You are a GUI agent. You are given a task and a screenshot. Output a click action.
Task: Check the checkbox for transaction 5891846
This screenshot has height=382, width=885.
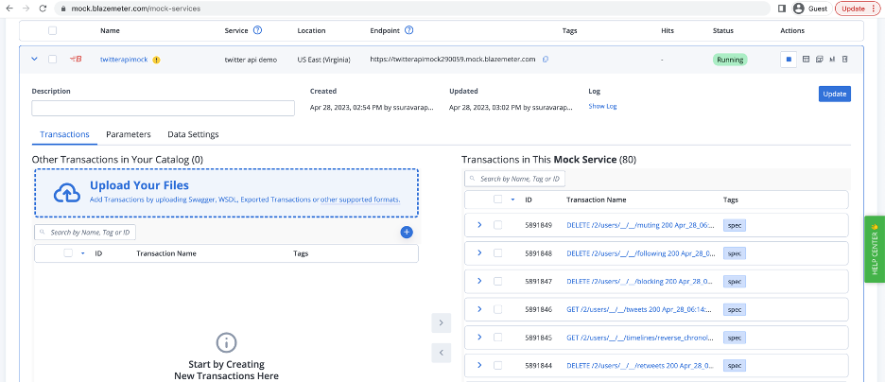click(x=497, y=309)
